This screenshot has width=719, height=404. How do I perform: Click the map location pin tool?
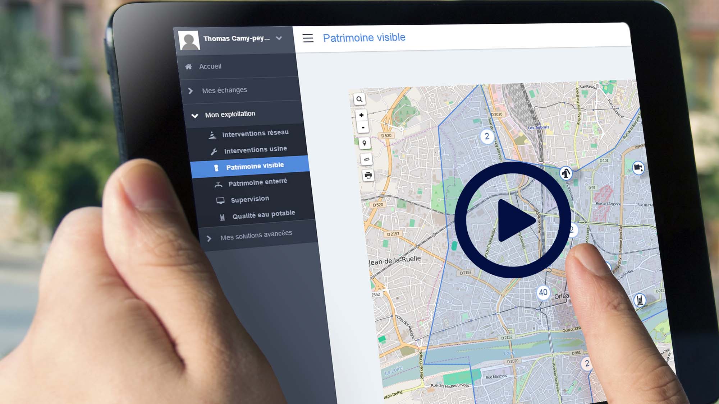[x=364, y=143]
